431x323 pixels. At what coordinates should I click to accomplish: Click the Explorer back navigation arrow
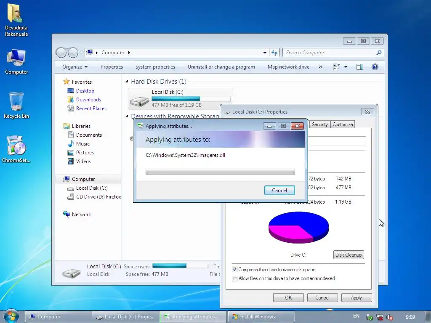61,53
